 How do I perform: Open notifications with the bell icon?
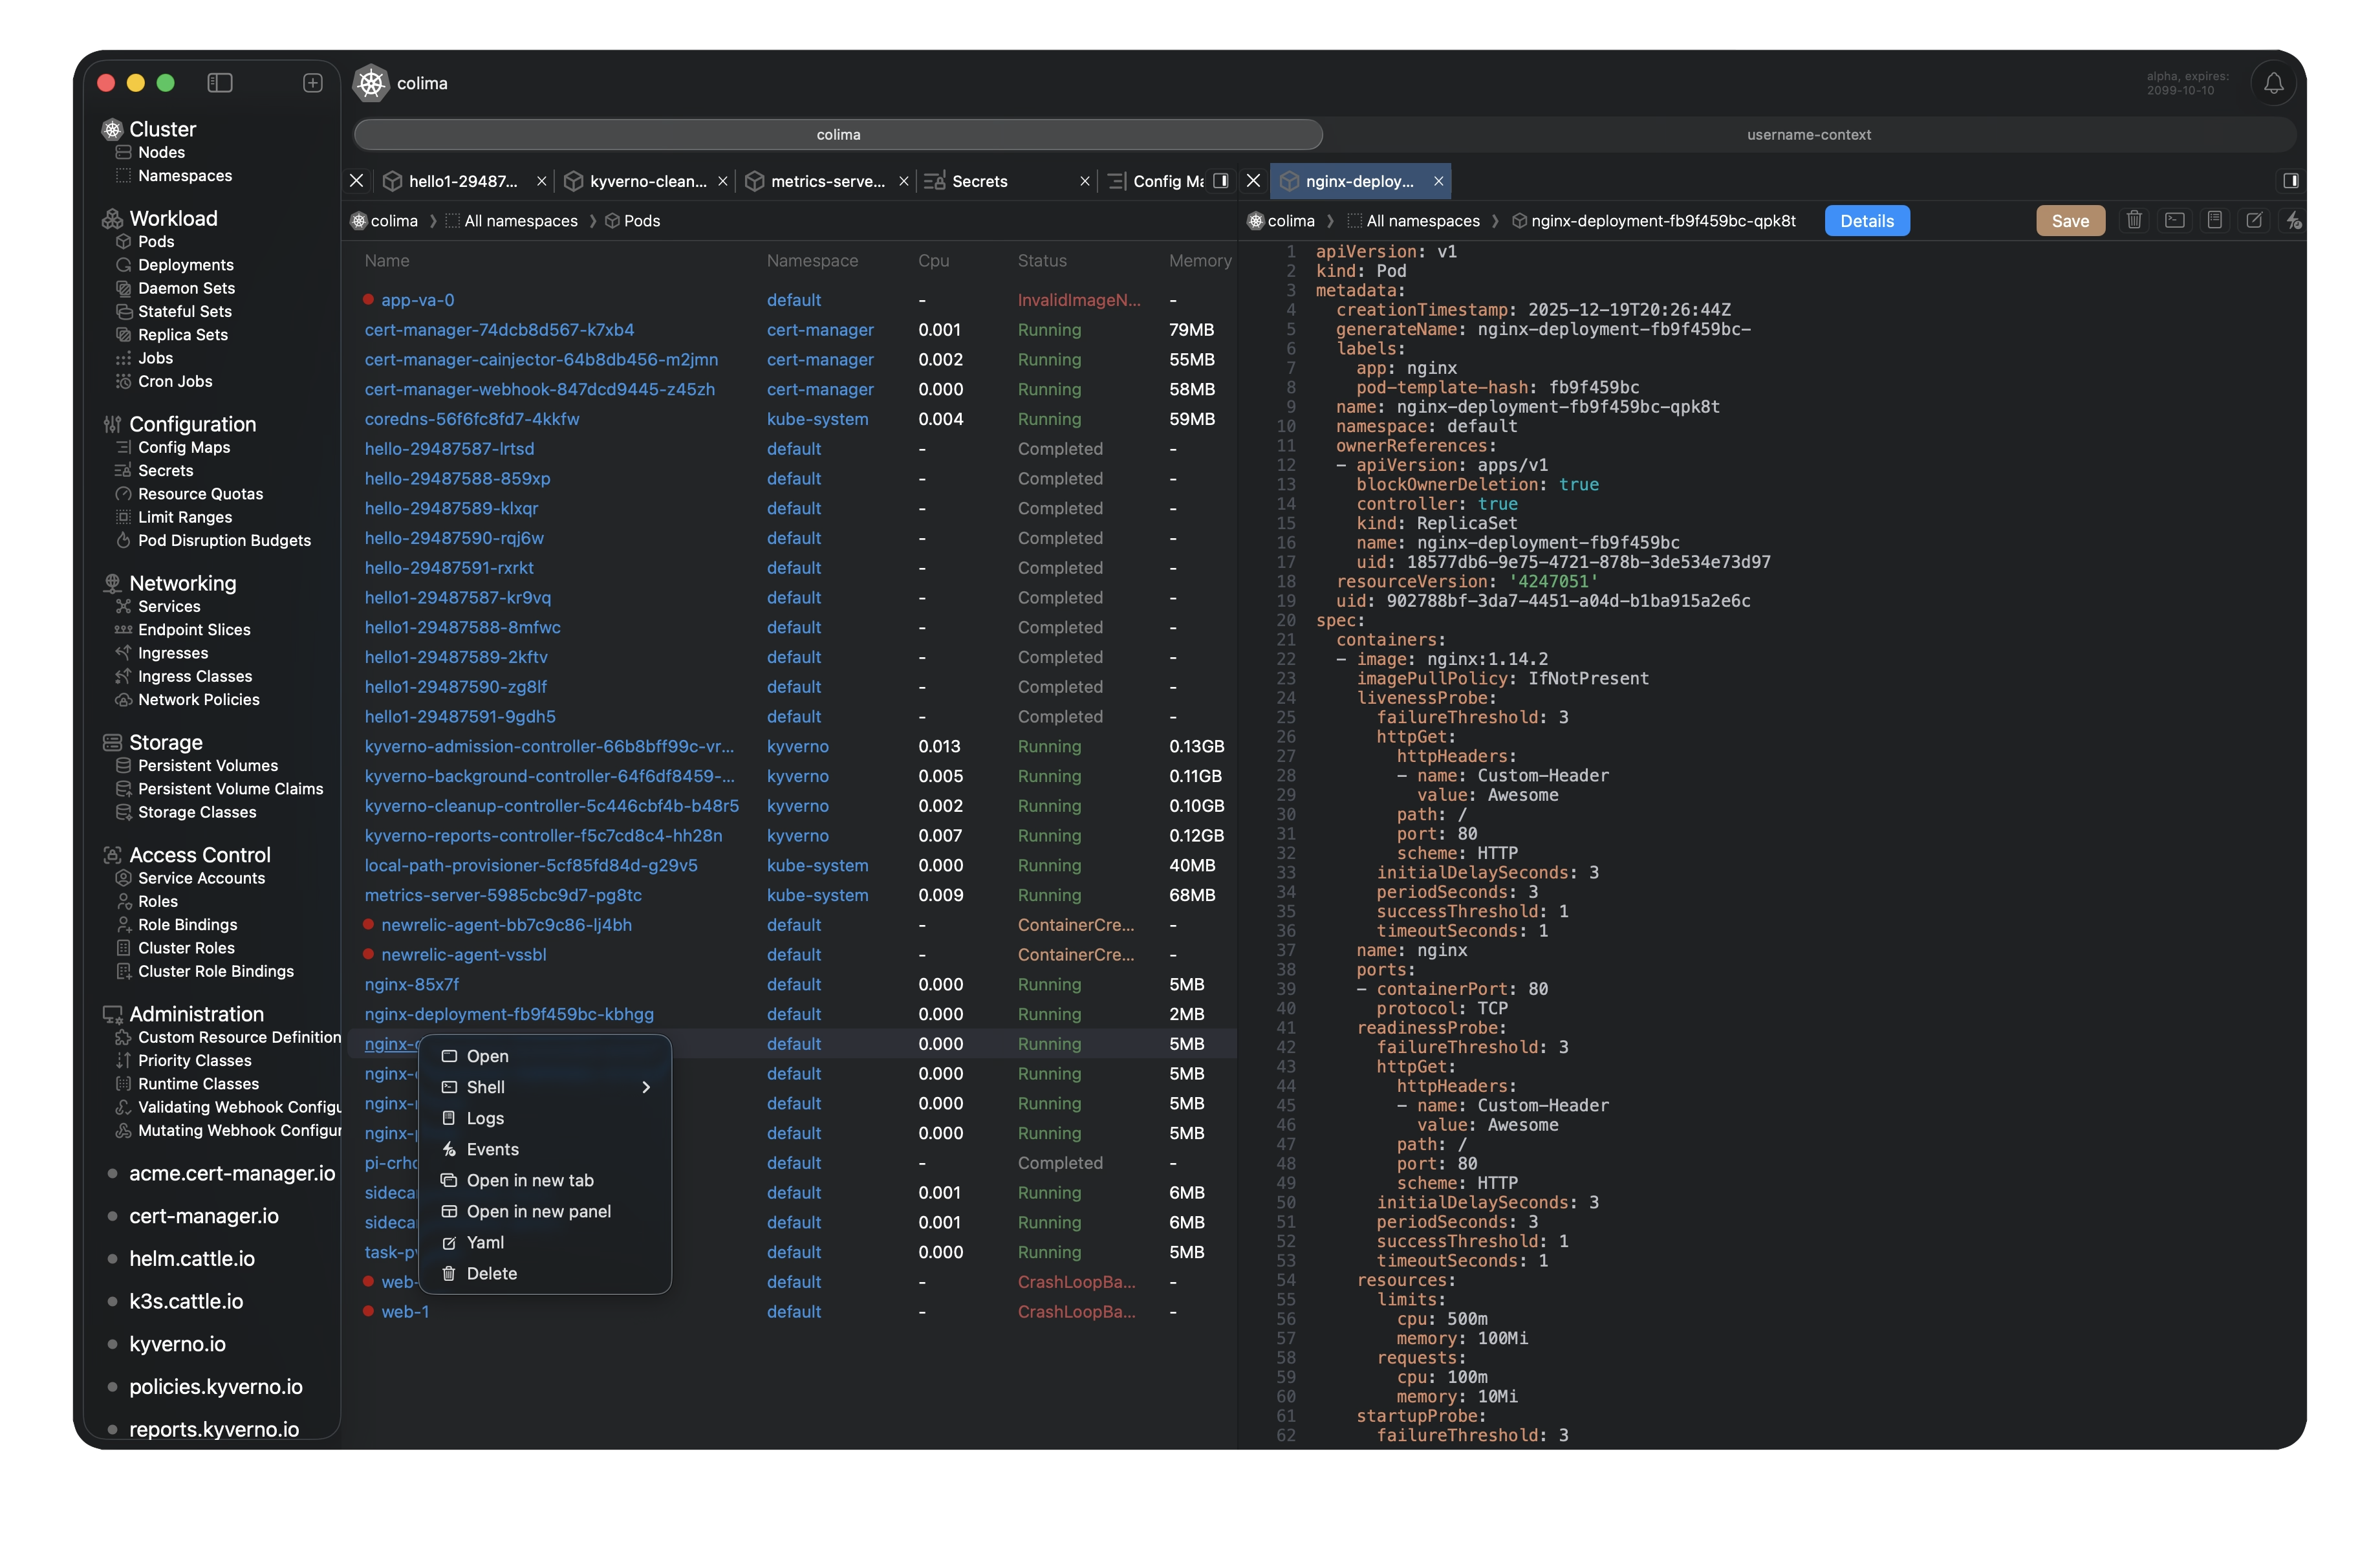pos(2273,83)
